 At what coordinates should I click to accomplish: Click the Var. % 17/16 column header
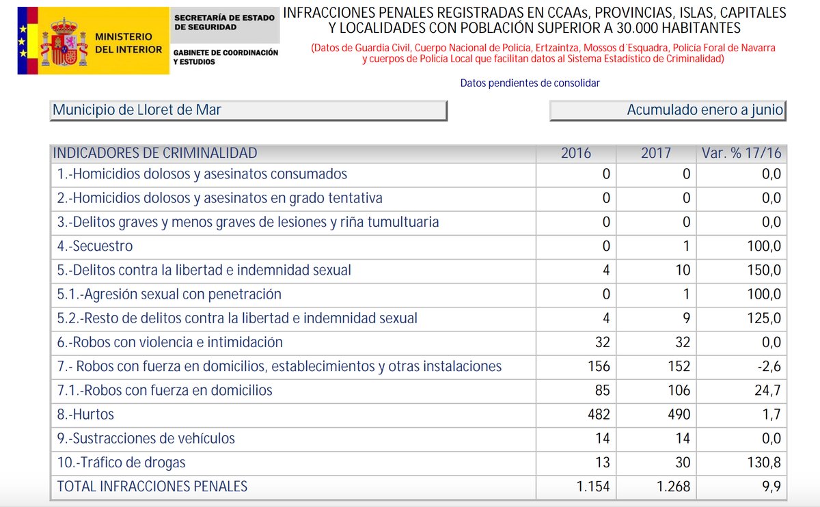pyautogui.click(x=741, y=153)
